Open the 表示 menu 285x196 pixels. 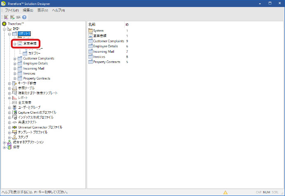42,10
